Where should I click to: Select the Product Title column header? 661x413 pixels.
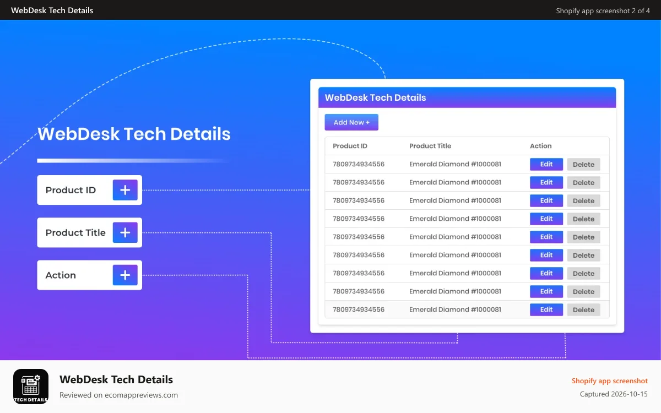click(430, 146)
